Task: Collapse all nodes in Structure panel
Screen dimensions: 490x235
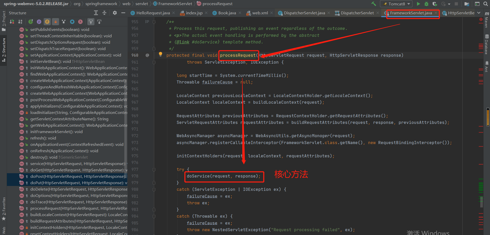Action: pyautogui.click(x=104, y=13)
